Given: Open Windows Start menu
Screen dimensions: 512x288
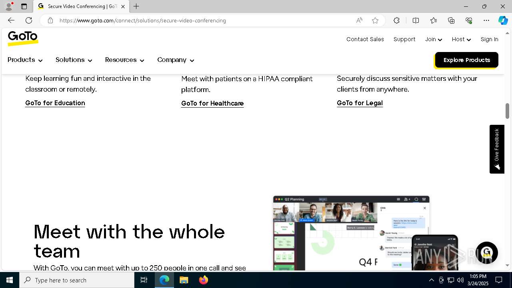Looking at the screenshot, I should [x=10, y=280].
